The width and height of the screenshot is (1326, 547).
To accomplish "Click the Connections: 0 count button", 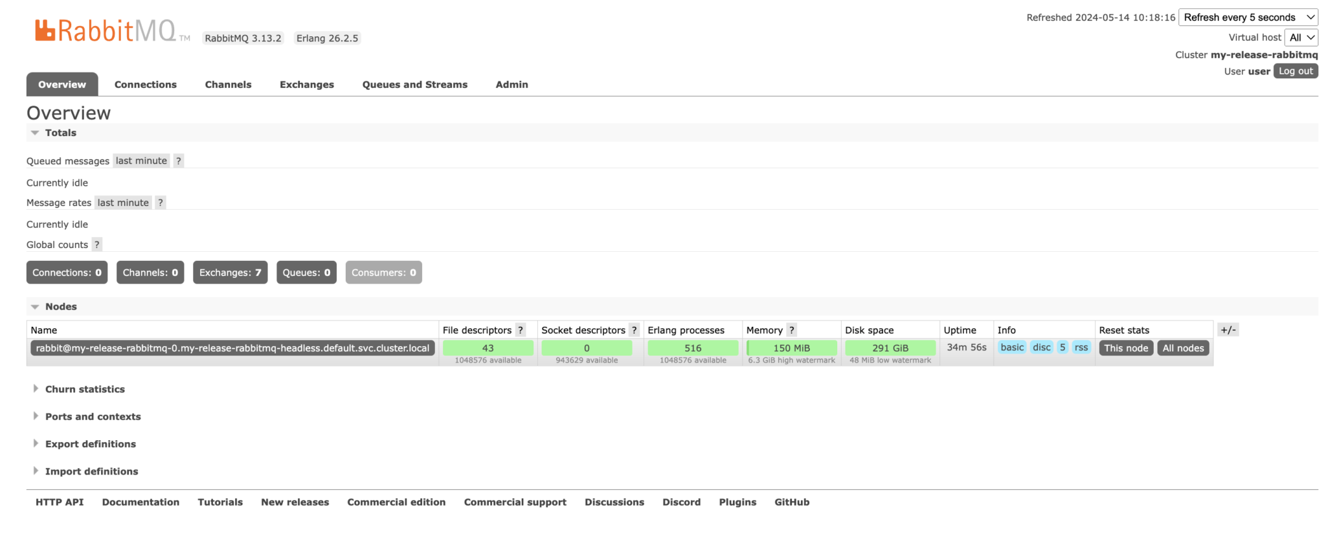I will pos(67,273).
